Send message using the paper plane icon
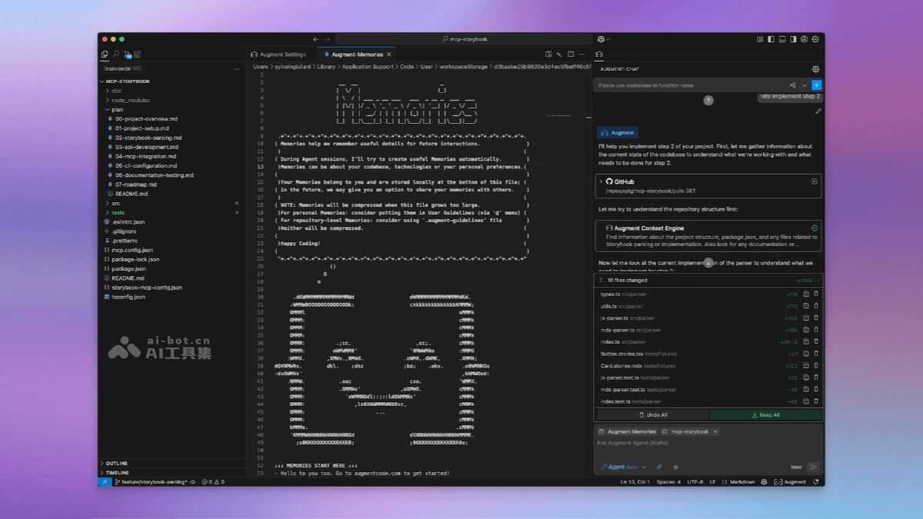This screenshot has width=923, height=519. tap(812, 467)
